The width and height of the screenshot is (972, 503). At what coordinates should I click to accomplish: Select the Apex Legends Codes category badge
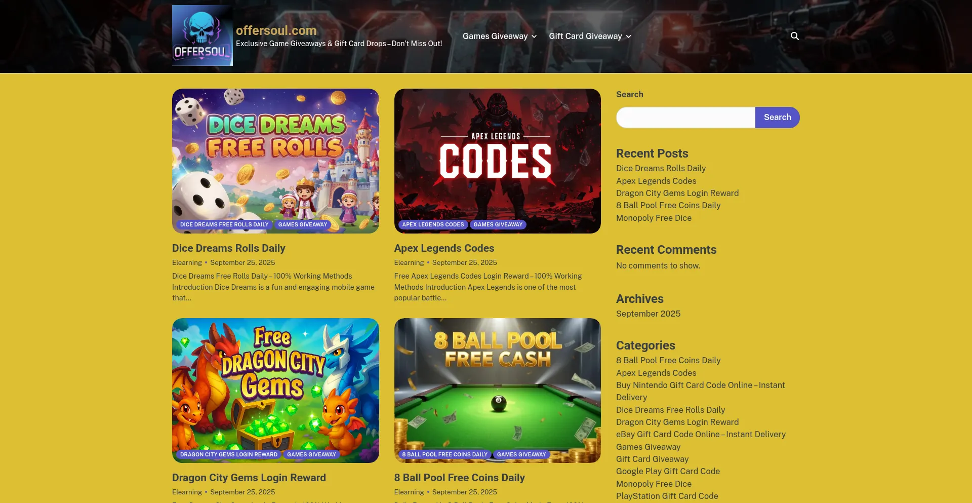coord(433,224)
